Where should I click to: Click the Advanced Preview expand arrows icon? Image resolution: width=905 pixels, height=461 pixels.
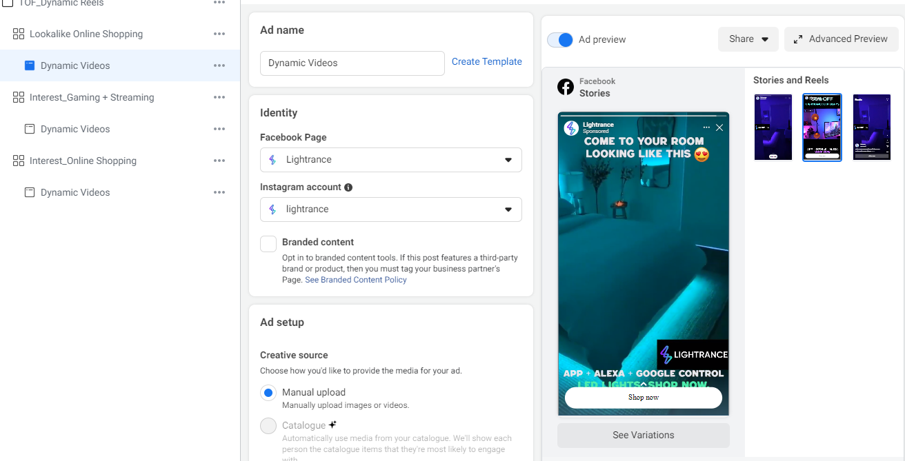(798, 39)
